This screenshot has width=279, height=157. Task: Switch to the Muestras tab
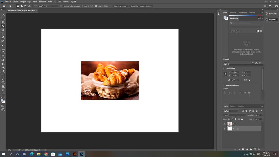(233, 12)
